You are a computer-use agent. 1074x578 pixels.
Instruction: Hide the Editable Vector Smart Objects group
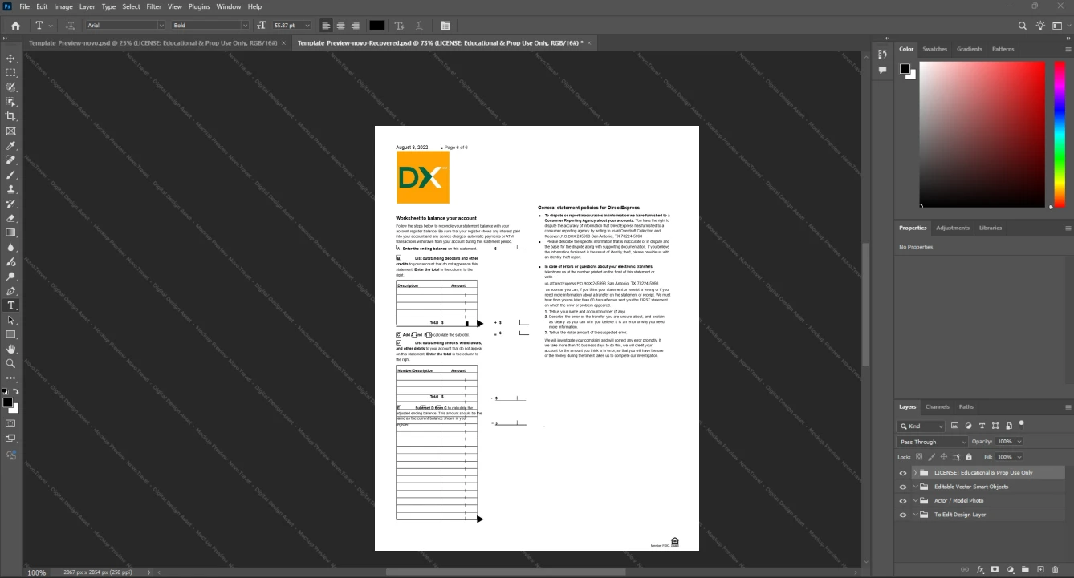[903, 487]
